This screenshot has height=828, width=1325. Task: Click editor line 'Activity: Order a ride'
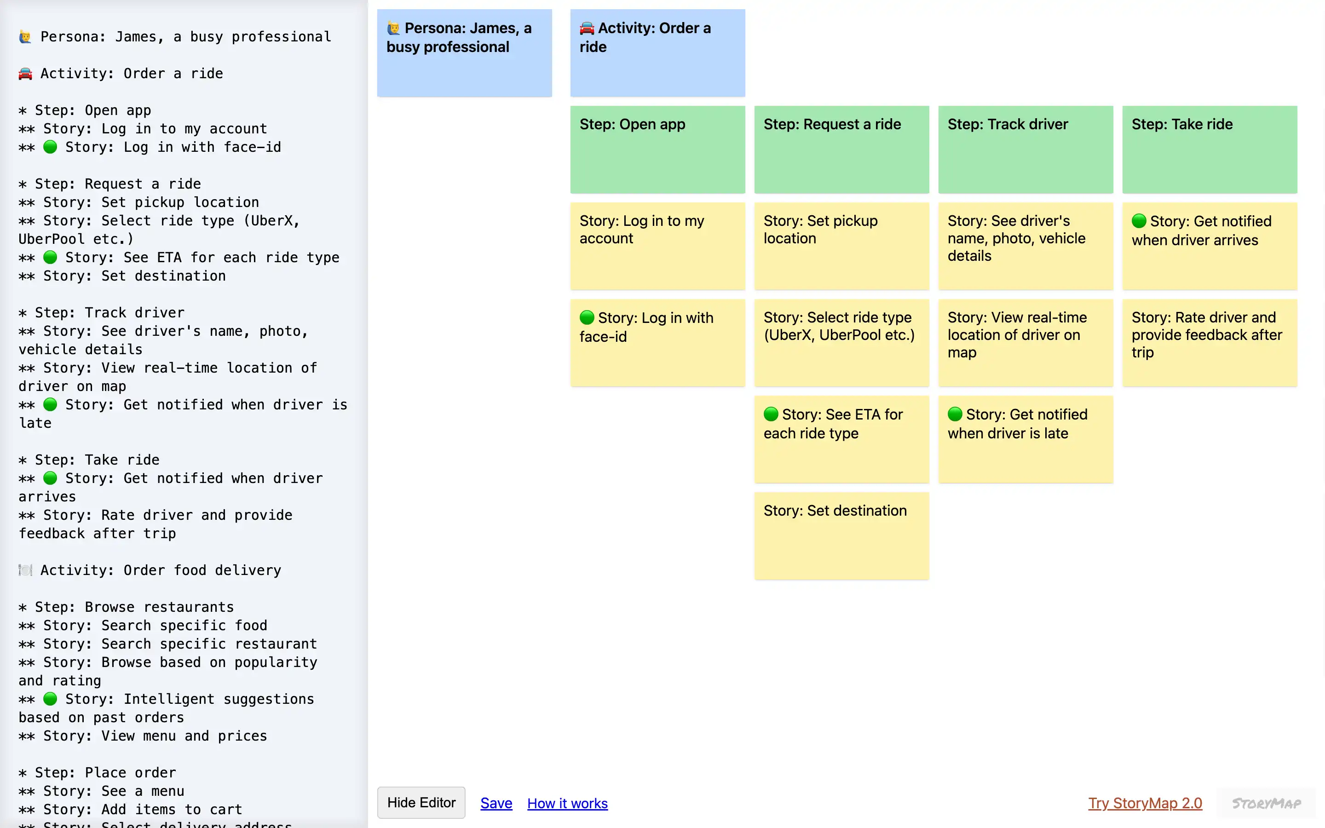[x=121, y=74]
